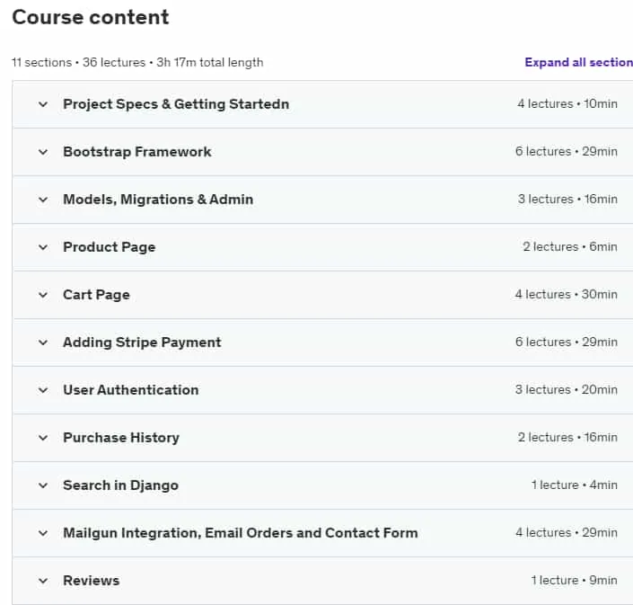Image resolution: width=633 pixels, height=605 pixels.
Task: Click the Cart Page chevron icon
Action: click(43, 295)
